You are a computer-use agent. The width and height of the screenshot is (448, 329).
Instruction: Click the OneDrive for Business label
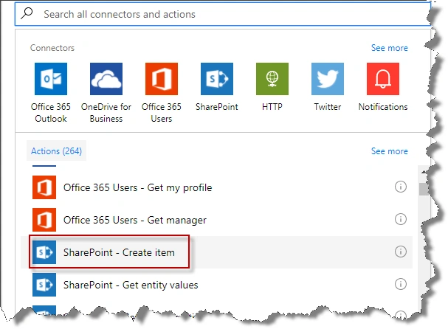[x=106, y=113]
